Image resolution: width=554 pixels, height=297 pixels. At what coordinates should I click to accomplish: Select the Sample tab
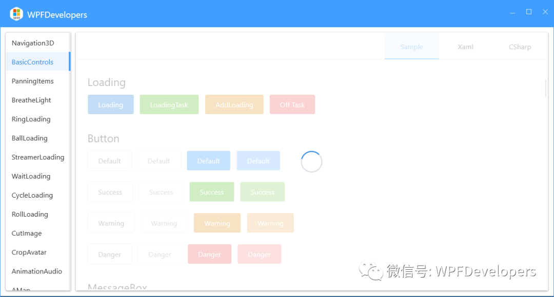411,47
